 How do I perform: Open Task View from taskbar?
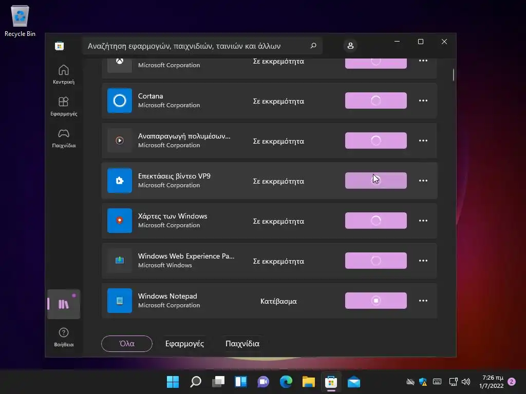click(x=218, y=382)
